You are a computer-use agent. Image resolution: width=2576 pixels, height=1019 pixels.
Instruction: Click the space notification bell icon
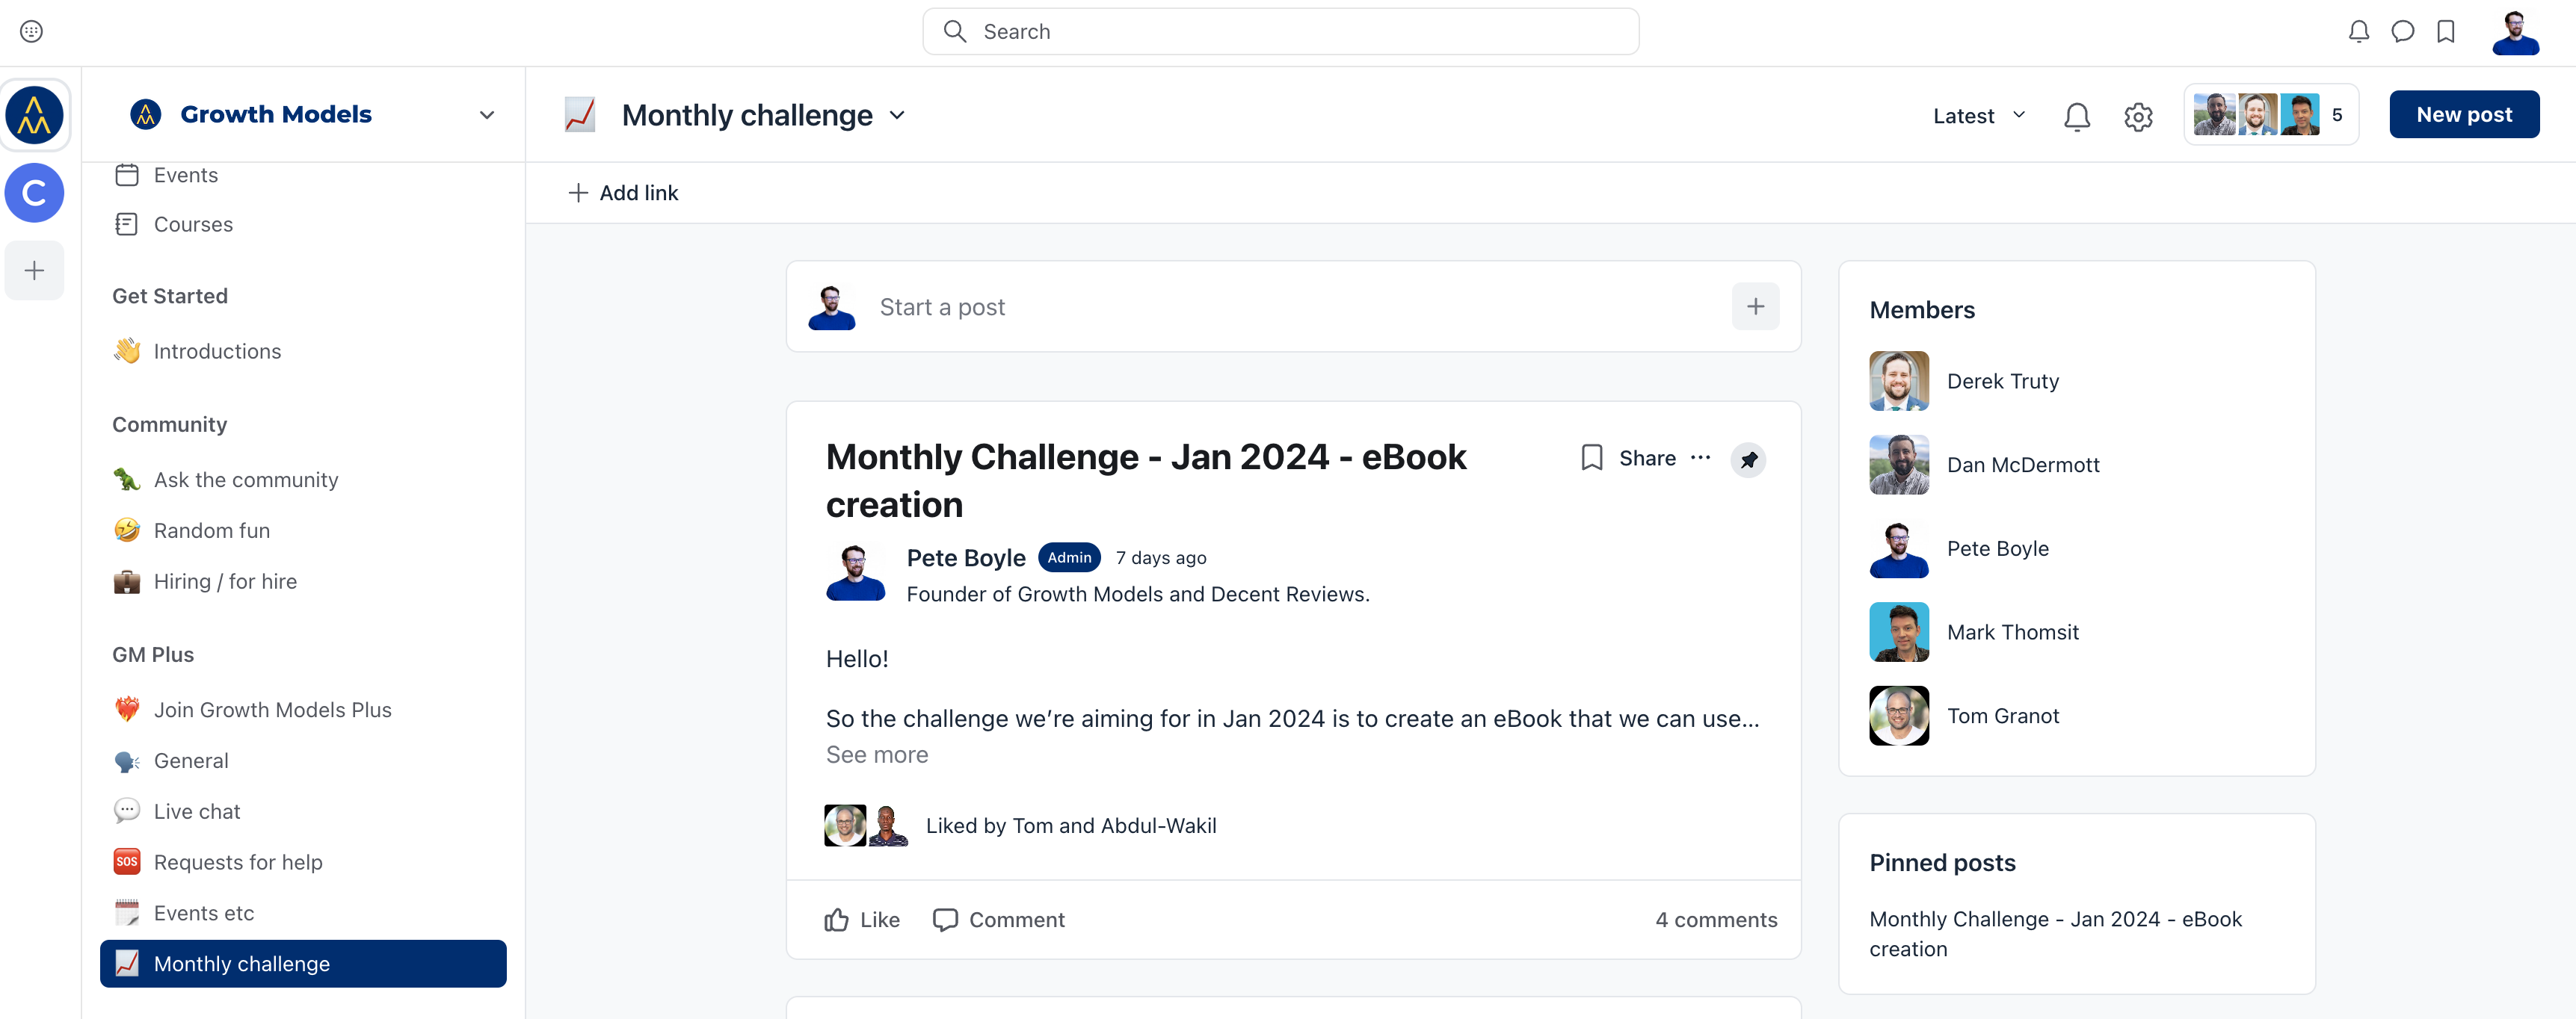[2077, 116]
